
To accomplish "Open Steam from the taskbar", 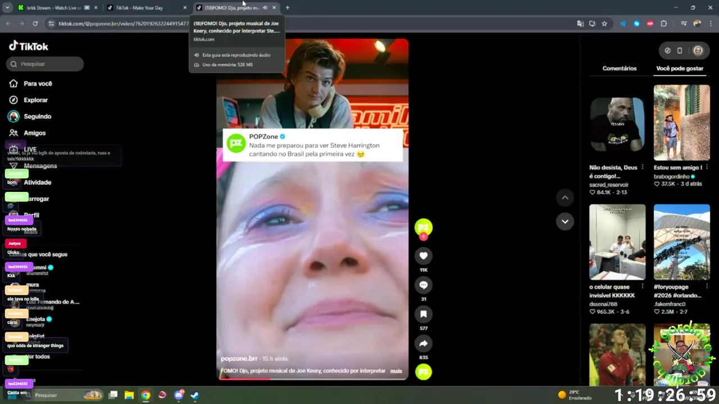I will coord(194,395).
